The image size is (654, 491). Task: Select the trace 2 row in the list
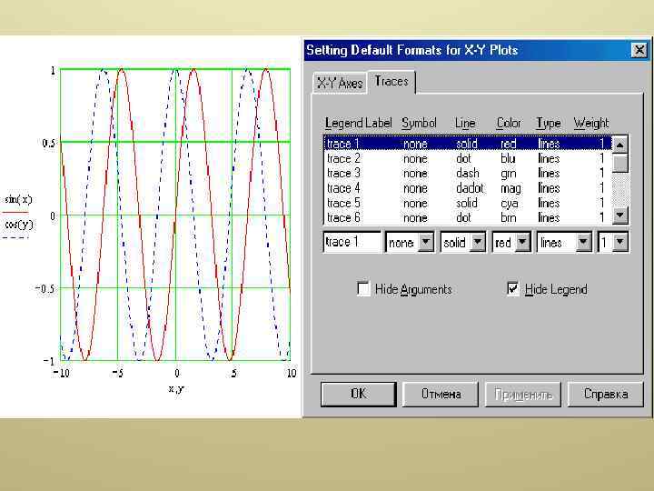coord(468,158)
